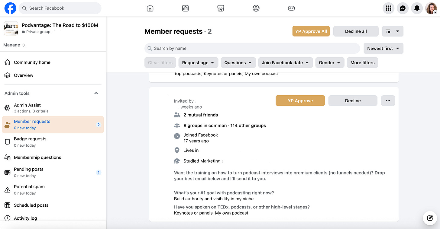This screenshot has width=440, height=229.
Task: Open the Facebook home icon
Action: (x=150, y=8)
